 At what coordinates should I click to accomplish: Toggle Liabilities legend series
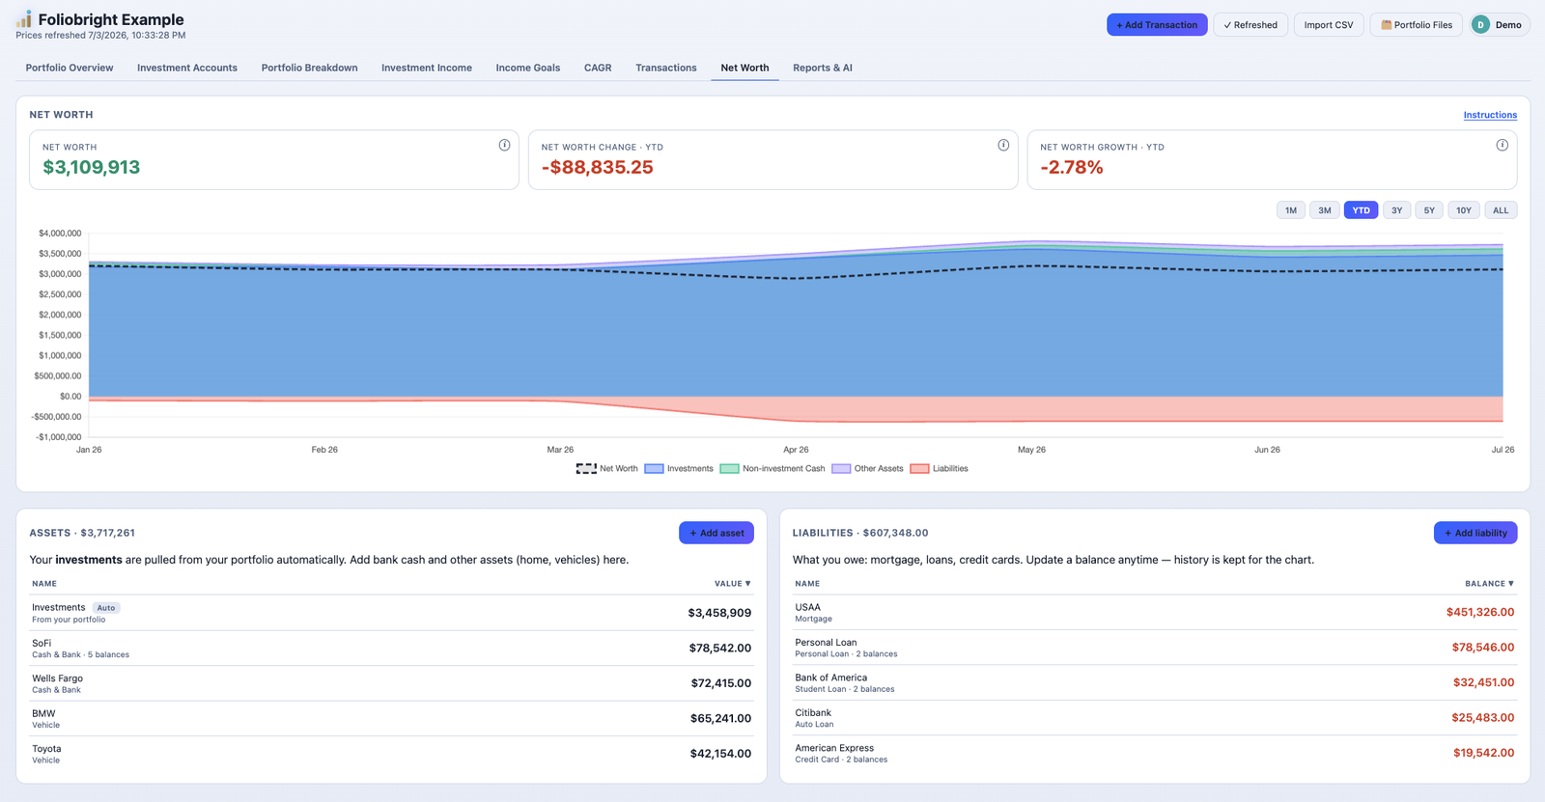940,469
